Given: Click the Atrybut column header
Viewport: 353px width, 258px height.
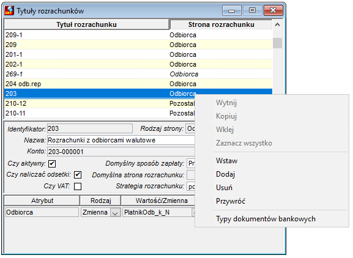Looking at the screenshot, I should 42,201.
